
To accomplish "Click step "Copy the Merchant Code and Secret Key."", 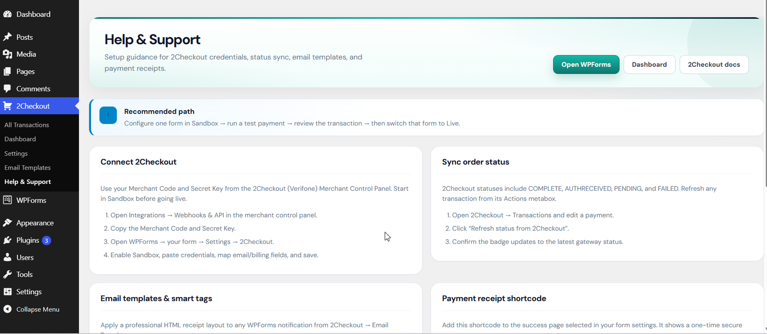I will point(173,229).
